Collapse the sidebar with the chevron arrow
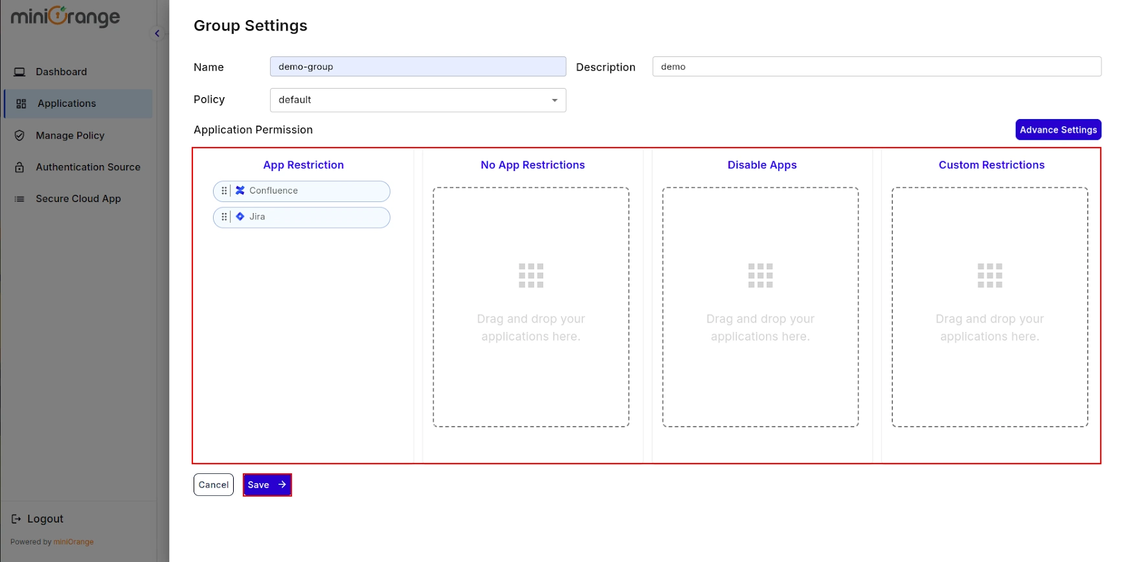The width and height of the screenshot is (1126, 562). (157, 34)
